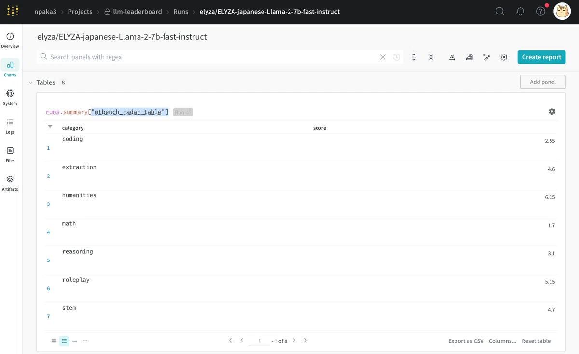This screenshot has width=579, height=354.
Task: Go to Overview in the sidebar
Action: [x=10, y=41]
